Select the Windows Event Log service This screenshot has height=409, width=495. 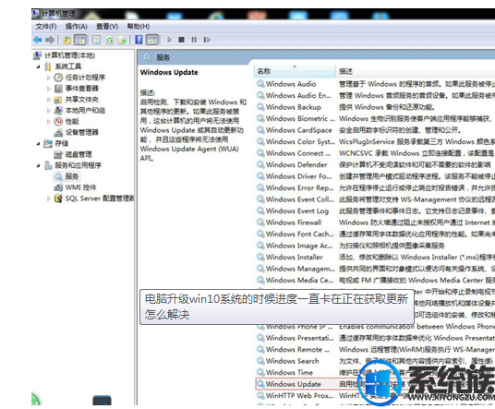point(297,211)
